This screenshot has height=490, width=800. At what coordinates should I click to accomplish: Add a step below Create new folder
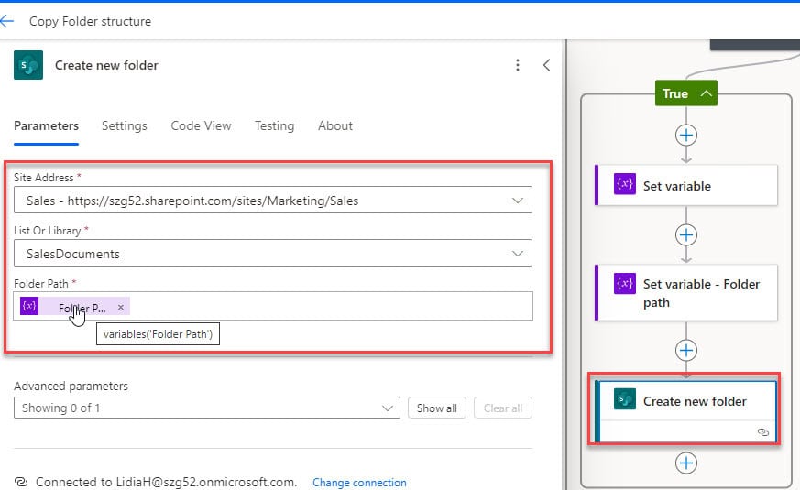tap(686, 463)
